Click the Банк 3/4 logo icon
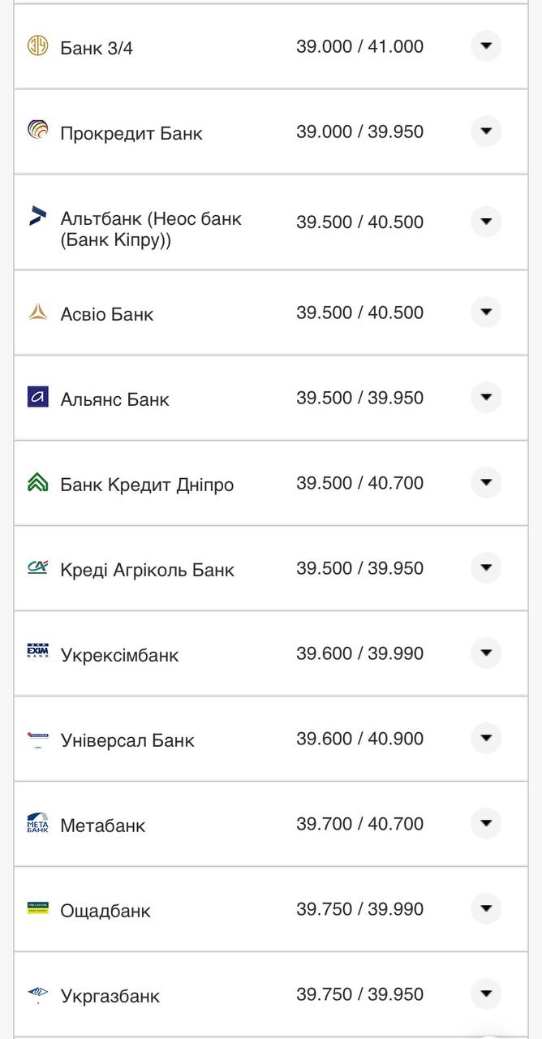This screenshot has width=542, height=1039. click(x=38, y=46)
